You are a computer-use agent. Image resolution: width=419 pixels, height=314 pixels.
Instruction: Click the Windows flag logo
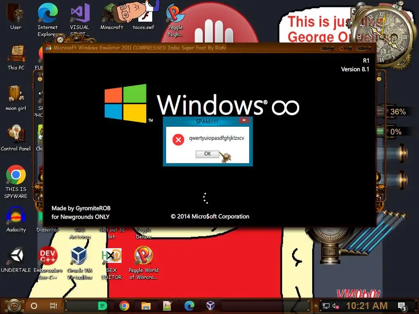(x=126, y=103)
